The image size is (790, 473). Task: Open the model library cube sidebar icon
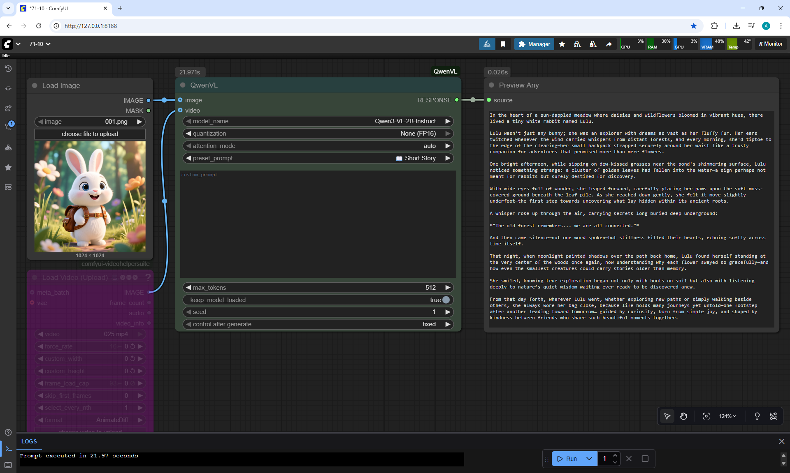click(x=8, y=108)
